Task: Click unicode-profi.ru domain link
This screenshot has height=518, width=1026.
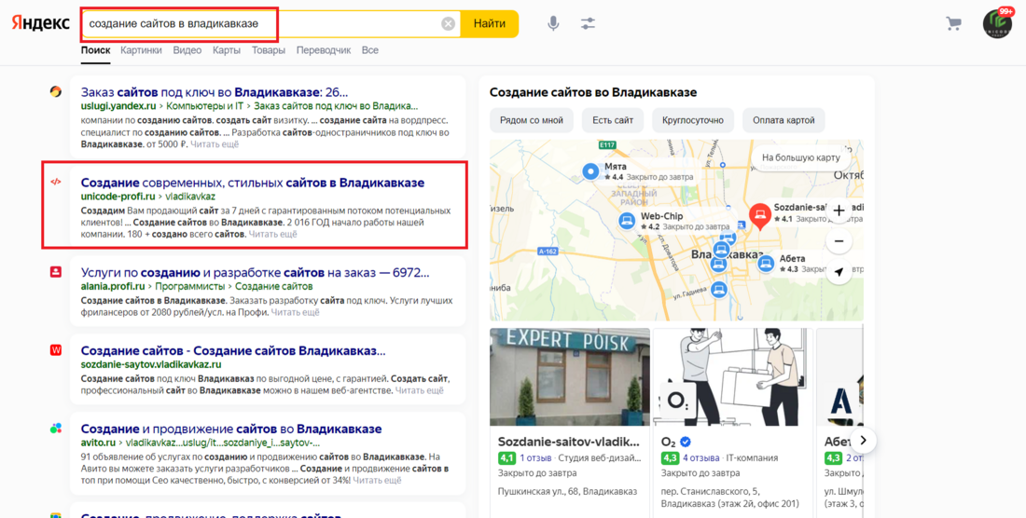Action: pos(118,196)
